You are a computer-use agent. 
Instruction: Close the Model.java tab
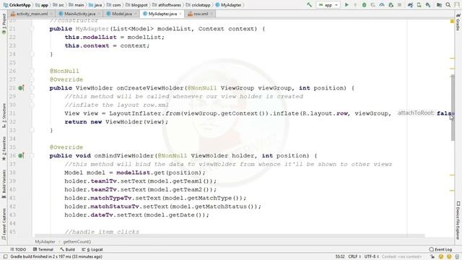point(135,14)
